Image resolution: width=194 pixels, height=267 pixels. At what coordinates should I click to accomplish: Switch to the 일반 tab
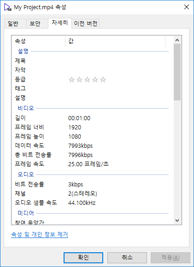point(15,23)
